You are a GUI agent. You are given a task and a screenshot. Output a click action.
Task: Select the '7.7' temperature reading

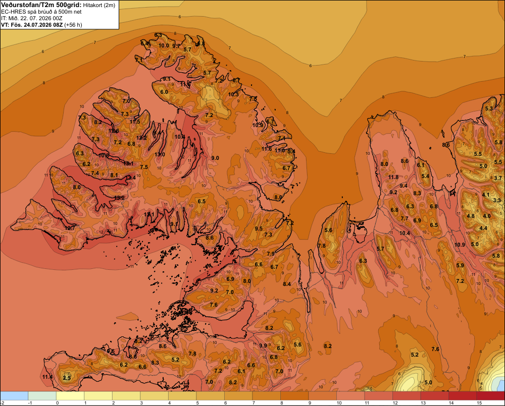click(405, 218)
